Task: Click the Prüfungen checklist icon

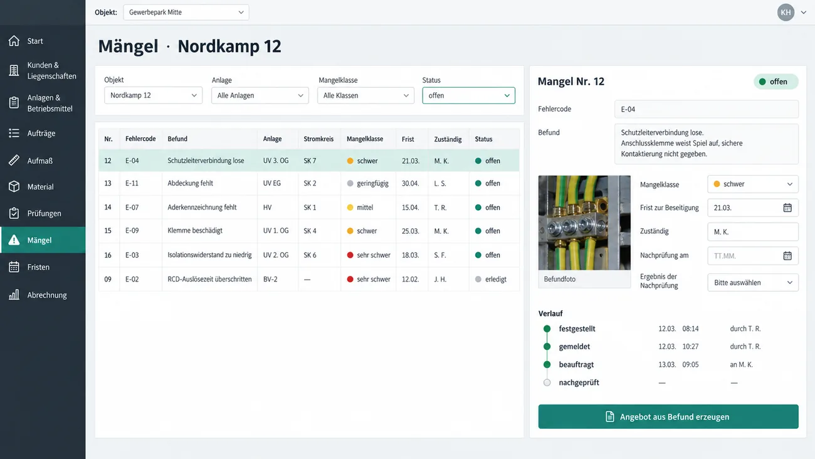Action: click(x=14, y=213)
